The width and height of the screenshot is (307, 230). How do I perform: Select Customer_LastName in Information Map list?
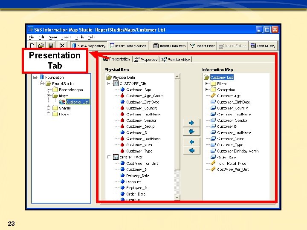(234, 132)
